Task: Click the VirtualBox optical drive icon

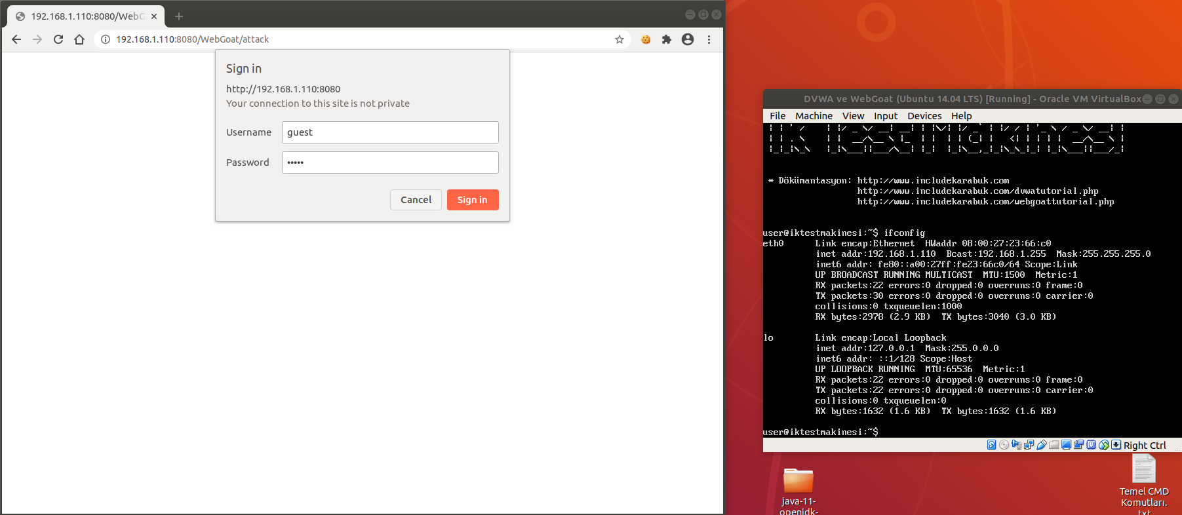Action: coord(1004,445)
